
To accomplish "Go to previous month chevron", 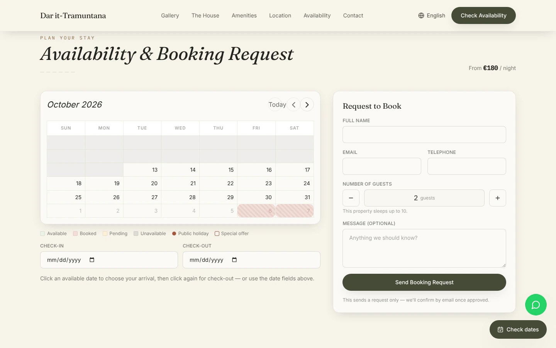I will (293, 105).
